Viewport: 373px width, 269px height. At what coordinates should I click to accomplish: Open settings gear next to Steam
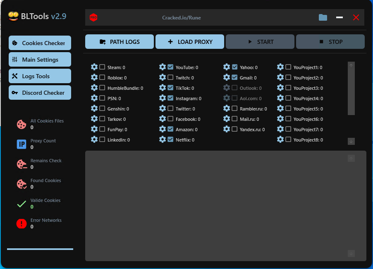[x=94, y=67]
